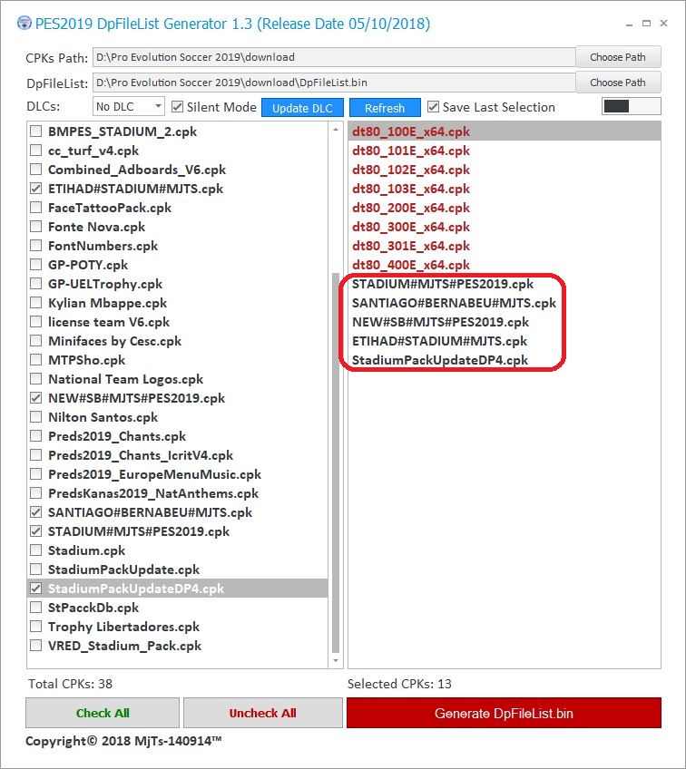The width and height of the screenshot is (686, 769).
Task: Click the Uncheck All button
Action: tap(262, 713)
